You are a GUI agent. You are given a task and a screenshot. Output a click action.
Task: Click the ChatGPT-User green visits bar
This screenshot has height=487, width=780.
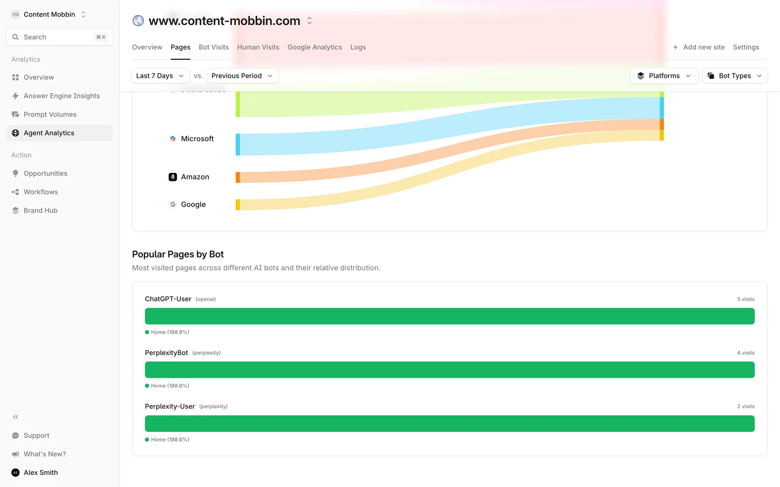tap(449, 316)
